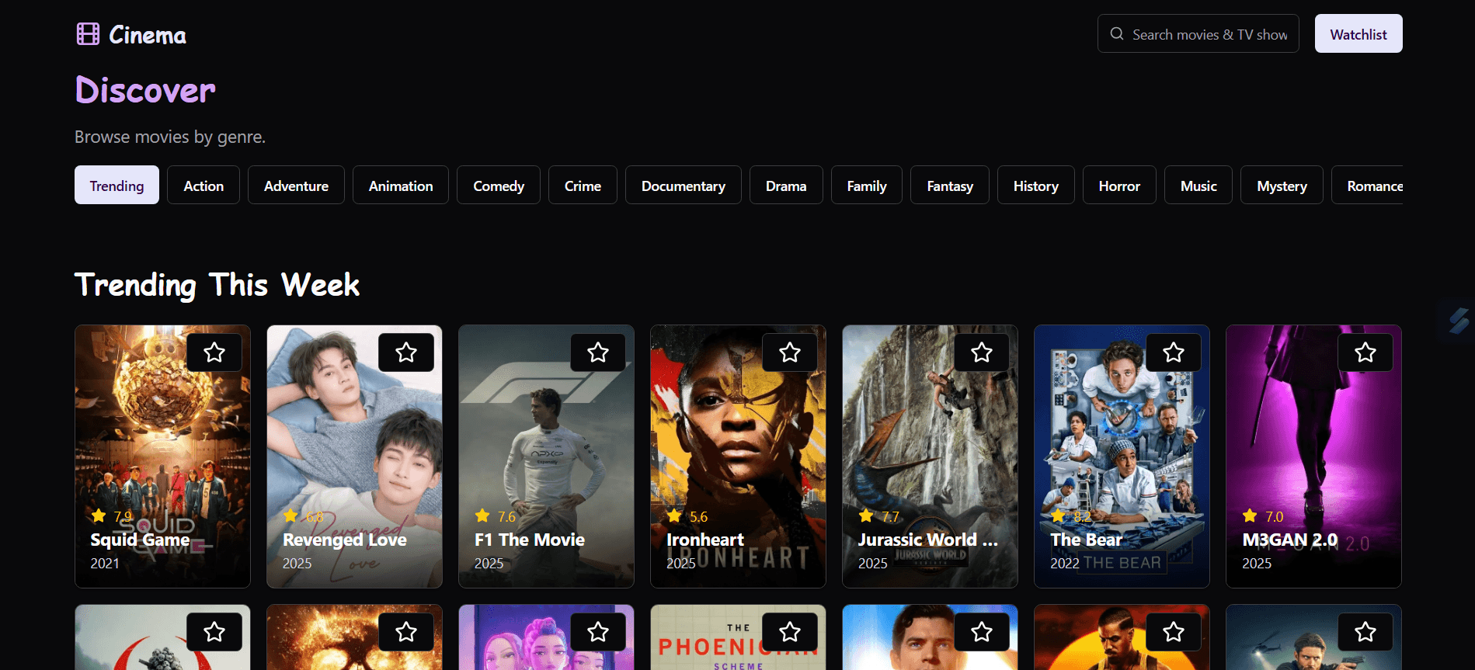Click the 7.6 rating on F1 The Movie
Screen dimensions: 1475x670
[506, 516]
